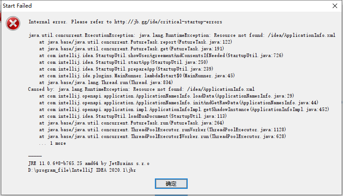Click the 'Caused by: java.lang.RuntimeException' line

(x=141, y=89)
